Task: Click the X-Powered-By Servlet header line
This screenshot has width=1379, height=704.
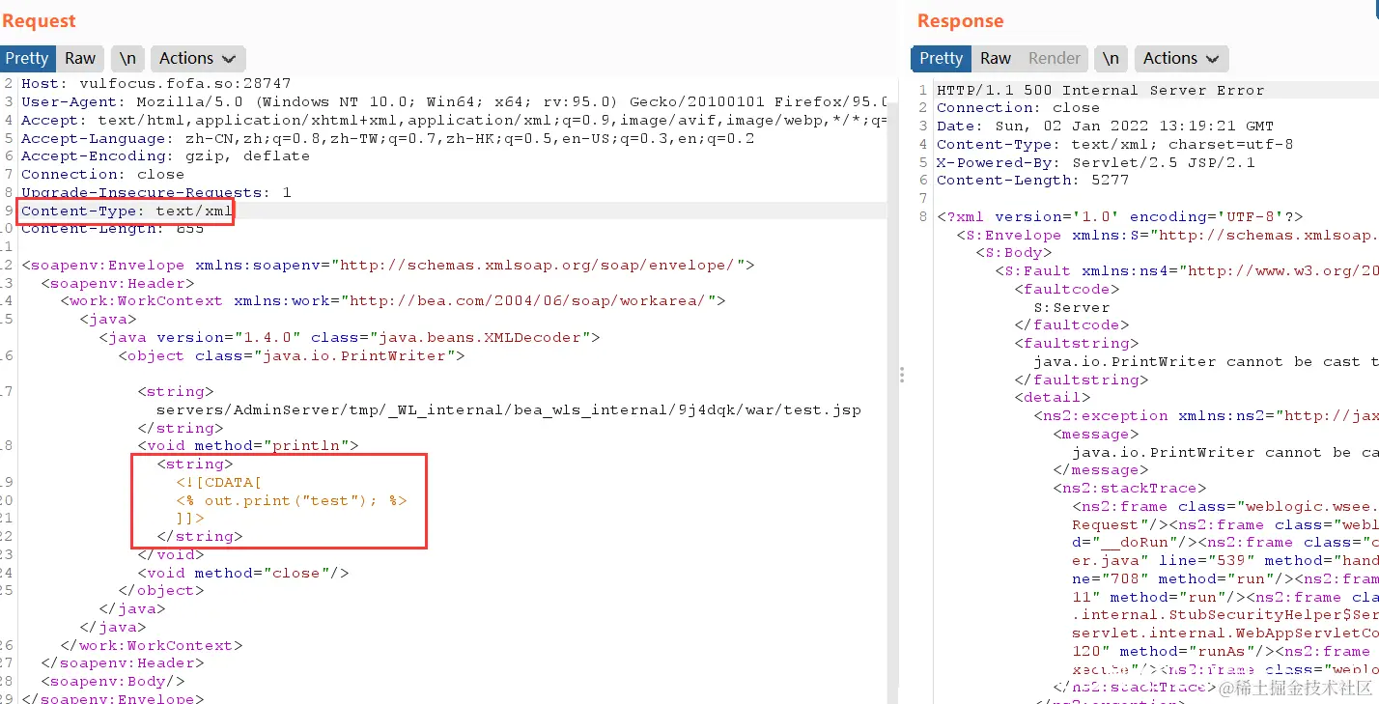Action: coord(1095,162)
